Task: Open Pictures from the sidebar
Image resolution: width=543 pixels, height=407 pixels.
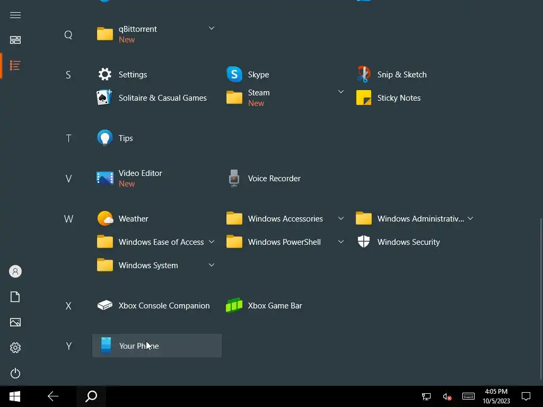Action: point(15,322)
